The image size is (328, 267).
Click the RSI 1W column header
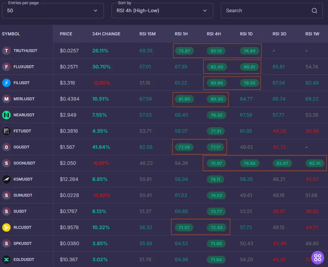coord(312,34)
